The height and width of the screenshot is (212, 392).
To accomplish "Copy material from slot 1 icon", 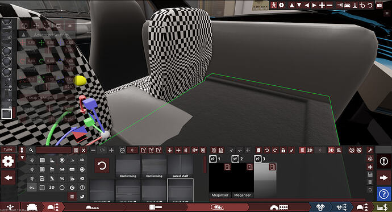I will [227, 167].
